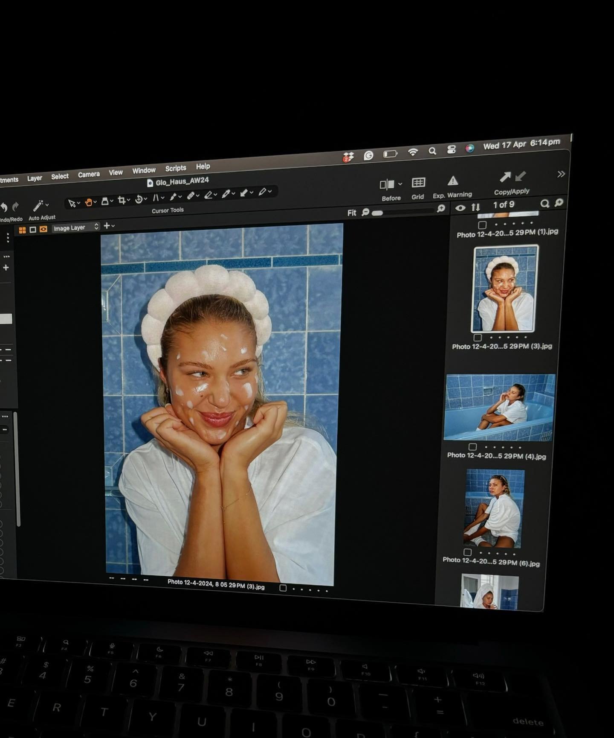
Task: Select the Heal bandage tool
Action: pyautogui.click(x=191, y=196)
